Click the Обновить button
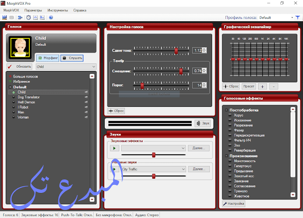 click(21, 67)
